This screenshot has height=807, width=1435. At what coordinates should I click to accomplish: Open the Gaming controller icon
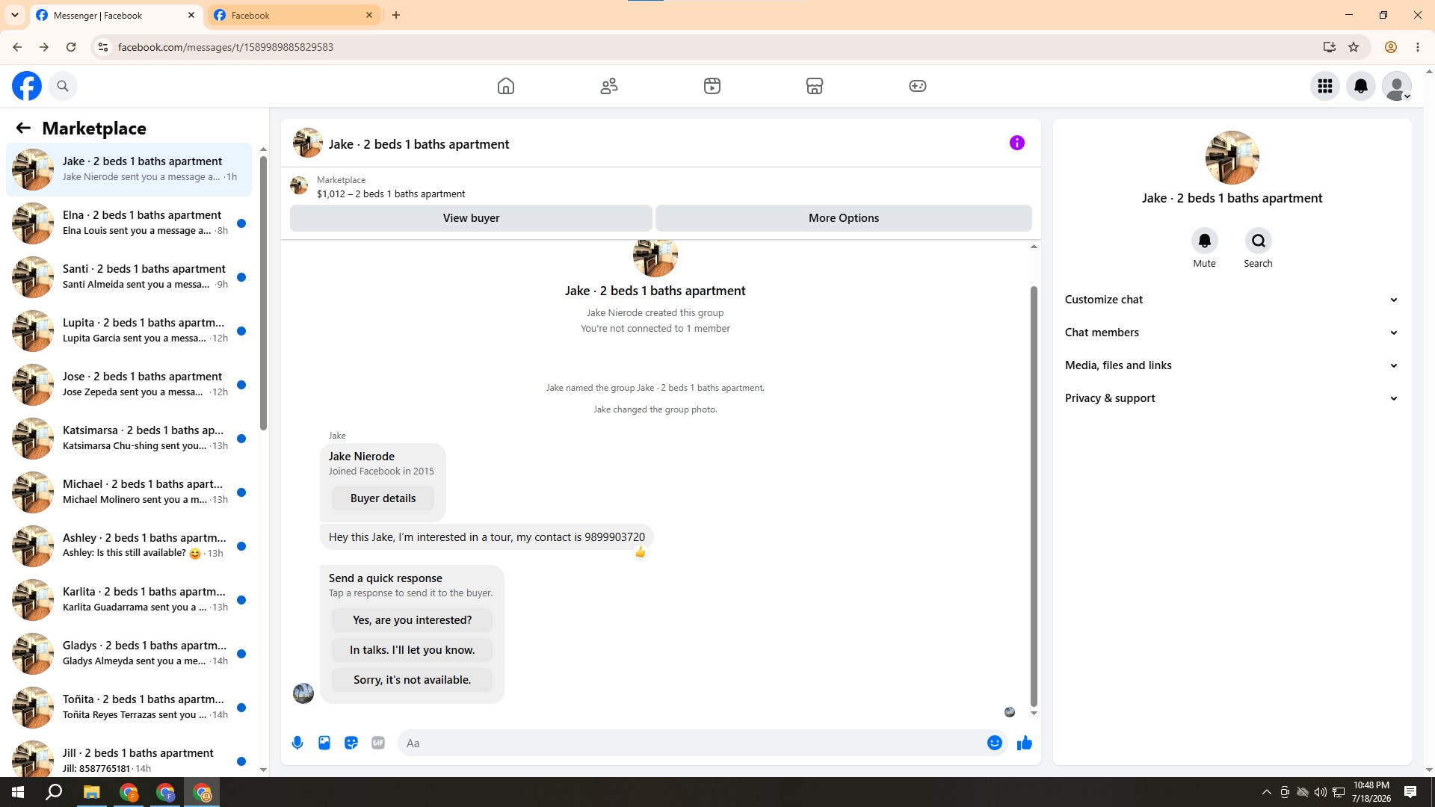click(x=918, y=86)
